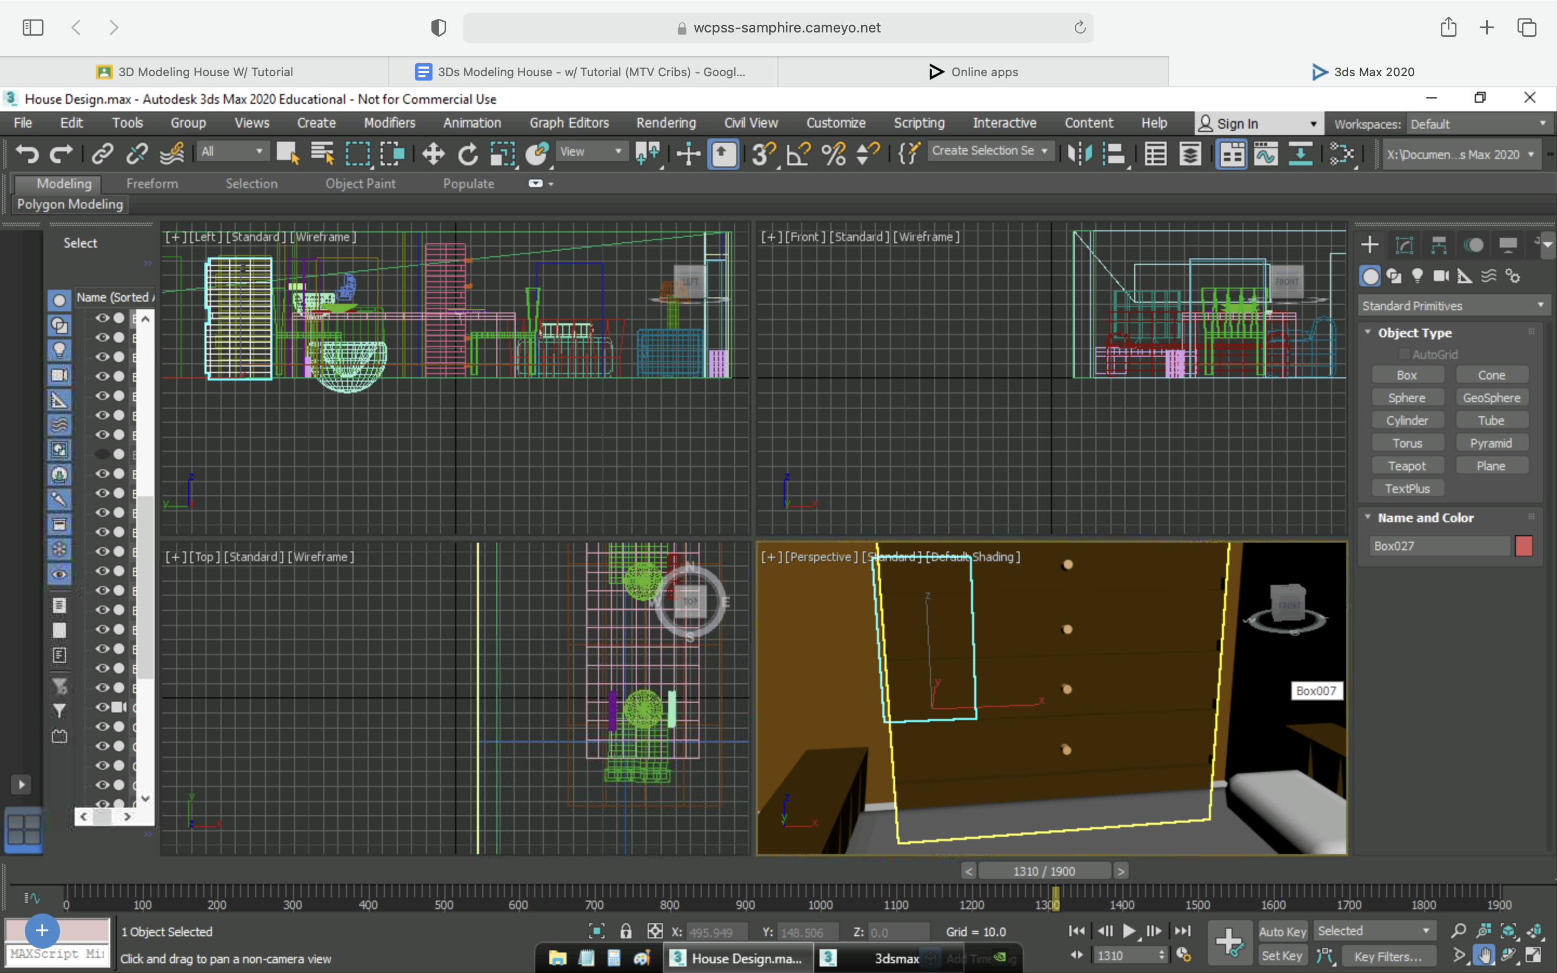Open the Cameras creation category
Viewport: 1557px width, 973px height.
pyautogui.click(x=1441, y=276)
